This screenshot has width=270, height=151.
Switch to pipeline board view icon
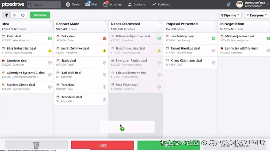tap(6, 15)
